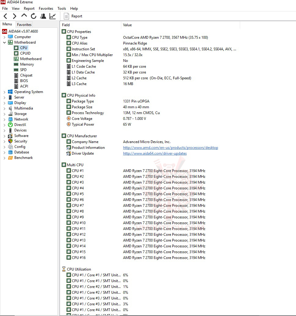Select the CPU Type row
This screenshot has width=296, height=316.
point(137,38)
